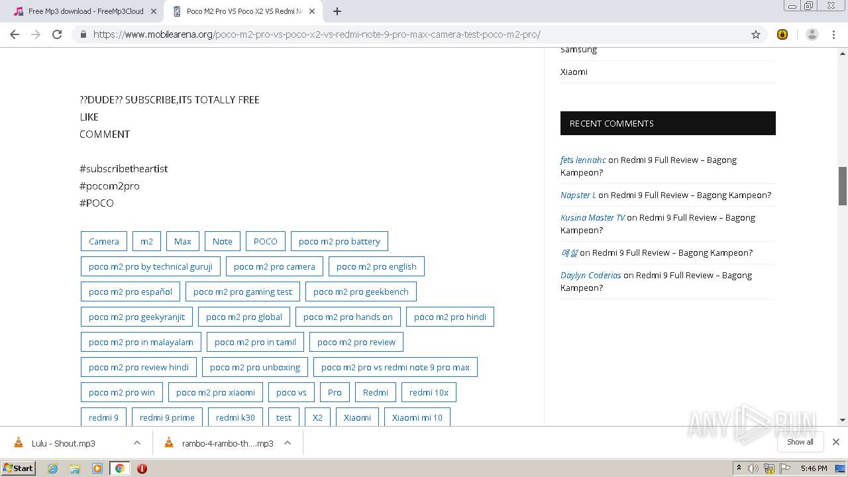848x477 pixels.
Task: Select the Max tag
Action: [183, 241]
